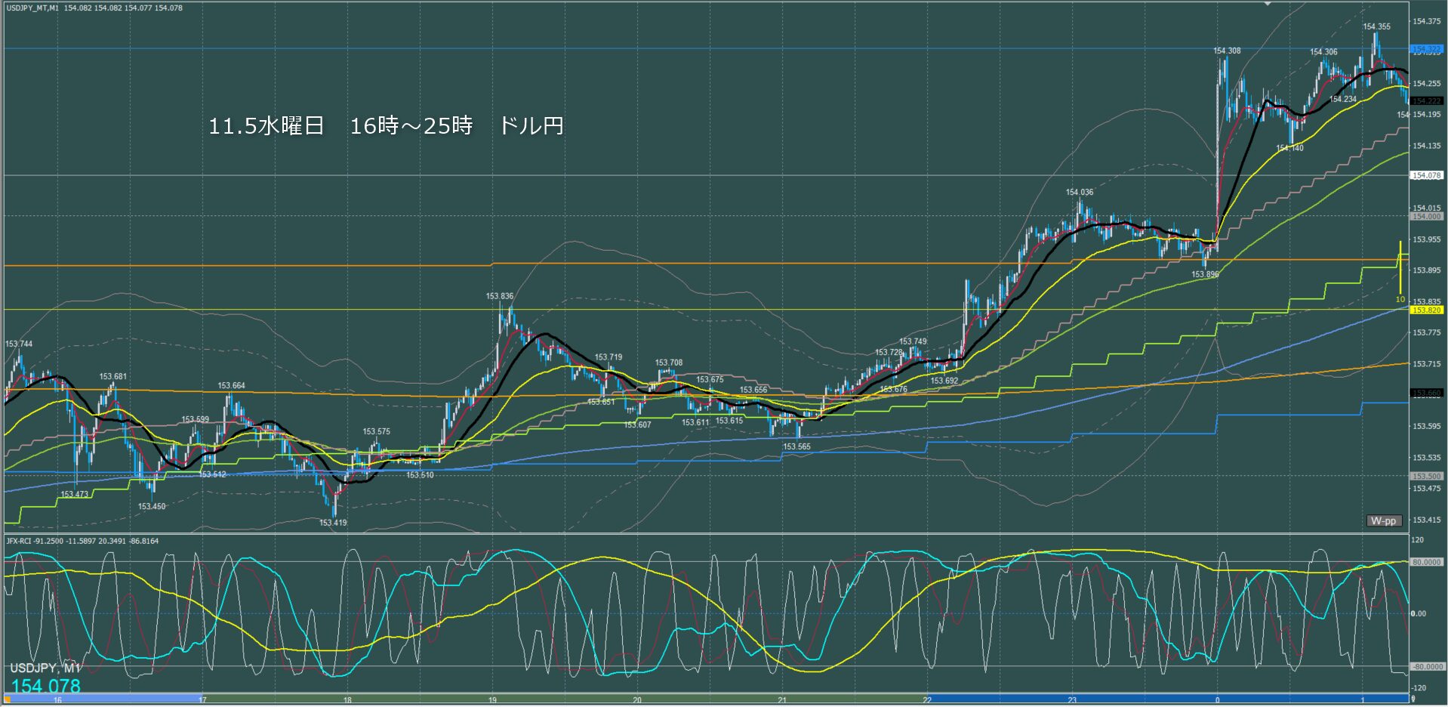Click the gray 80.0000 RCI level tag
Screen dimensions: 1448x707
pyautogui.click(x=1426, y=562)
